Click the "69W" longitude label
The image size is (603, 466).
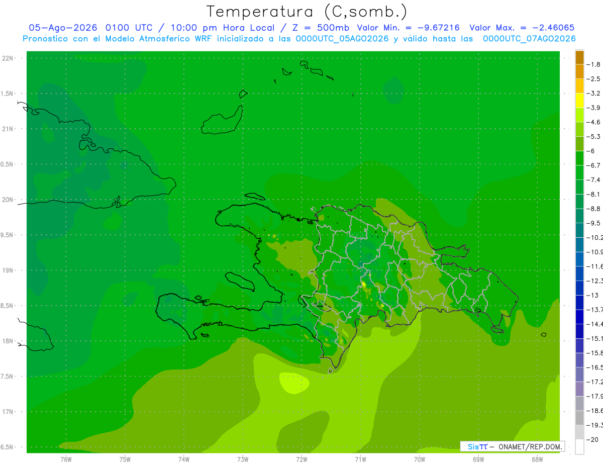478,459
